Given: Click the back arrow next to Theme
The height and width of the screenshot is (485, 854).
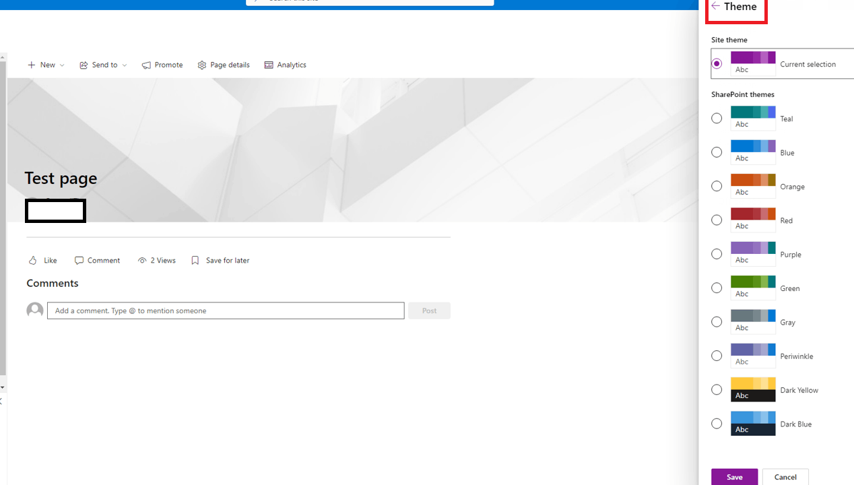Looking at the screenshot, I should tap(715, 6).
